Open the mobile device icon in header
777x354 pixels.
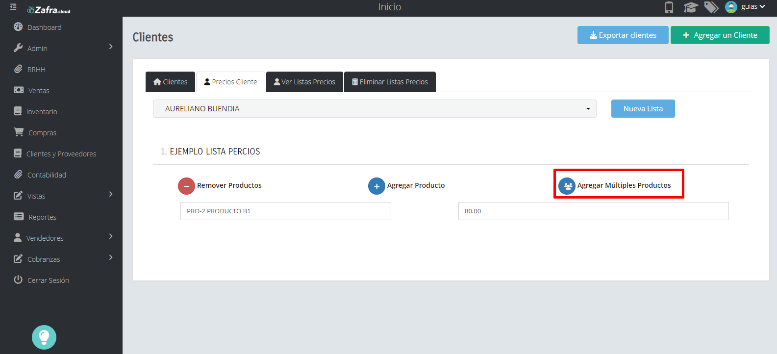(669, 7)
